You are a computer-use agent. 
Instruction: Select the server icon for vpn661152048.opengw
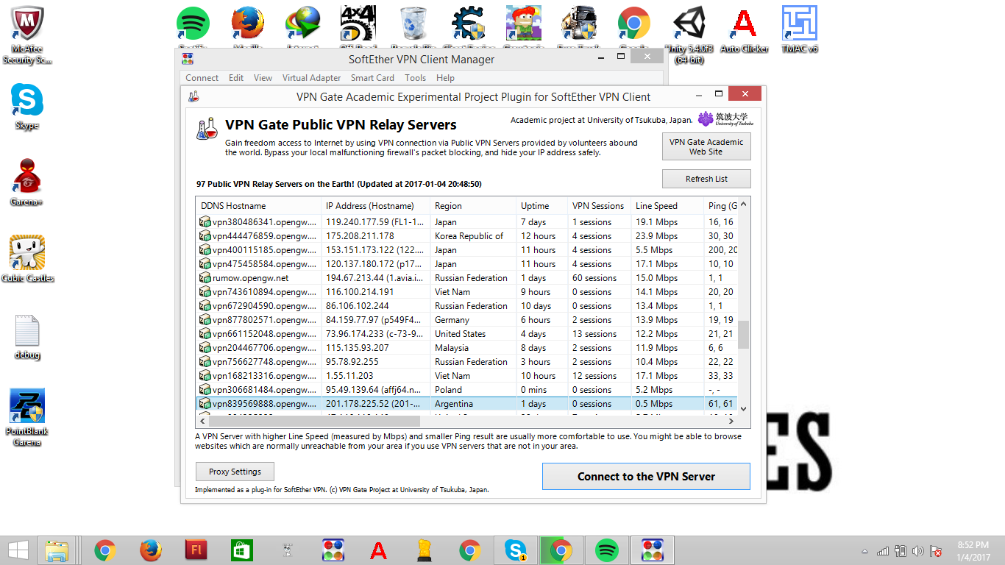[205, 334]
